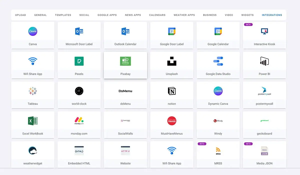Click the "Power BI" card label
This screenshot has height=175, width=300.
coord(264,74)
